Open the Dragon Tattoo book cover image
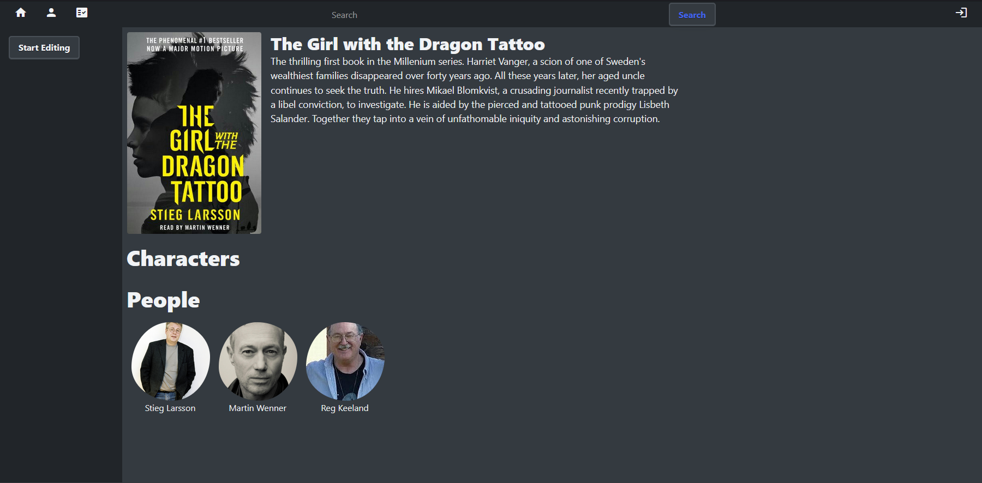The height and width of the screenshot is (483, 982). pyautogui.click(x=194, y=133)
